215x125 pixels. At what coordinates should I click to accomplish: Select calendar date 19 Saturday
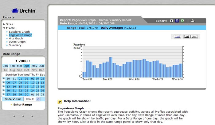click(42, 87)
